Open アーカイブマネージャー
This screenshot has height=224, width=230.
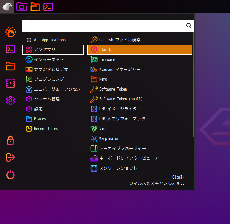click(x=140, y=149)
